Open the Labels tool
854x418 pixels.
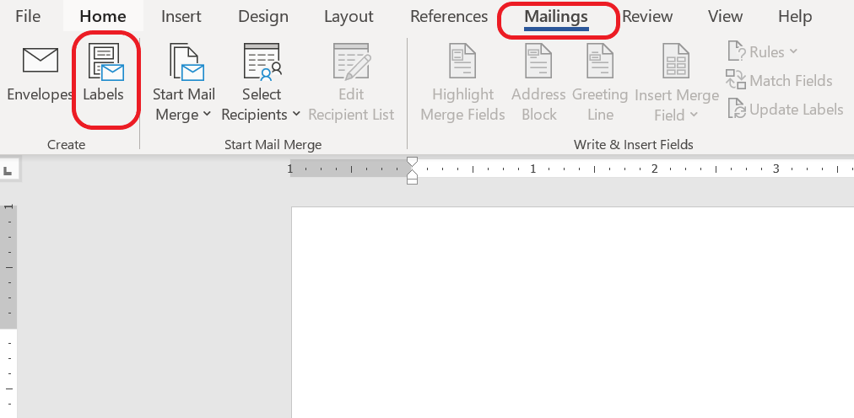pos(105,63)
